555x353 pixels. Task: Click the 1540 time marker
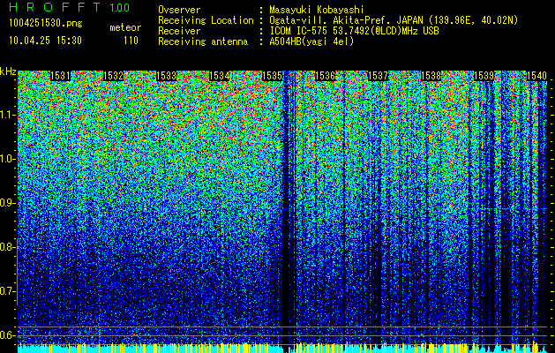click(537, 76)
